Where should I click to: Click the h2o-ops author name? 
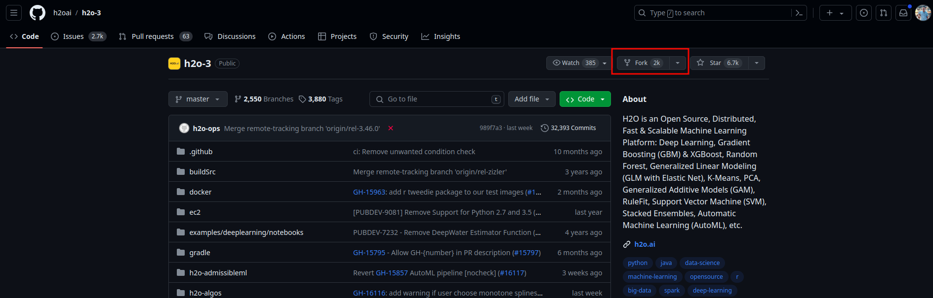click(206, 129)
